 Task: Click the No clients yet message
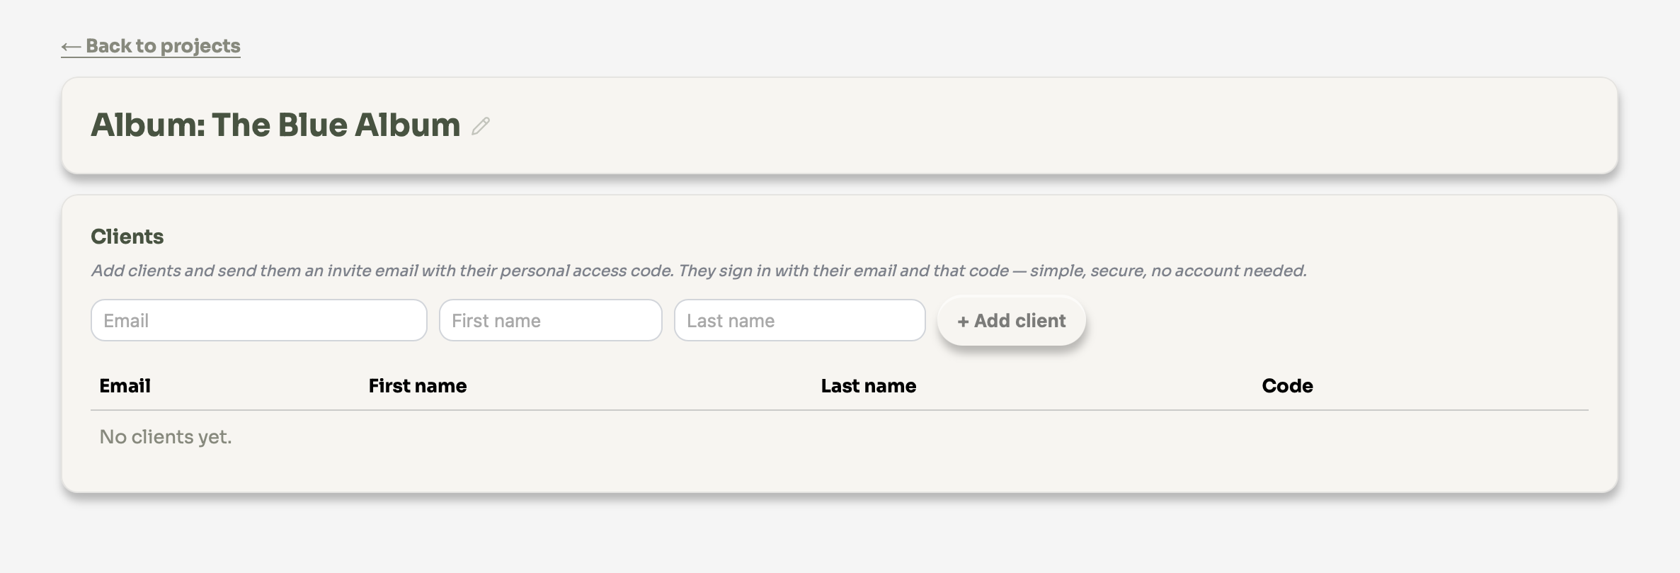[x=166, y=437]
